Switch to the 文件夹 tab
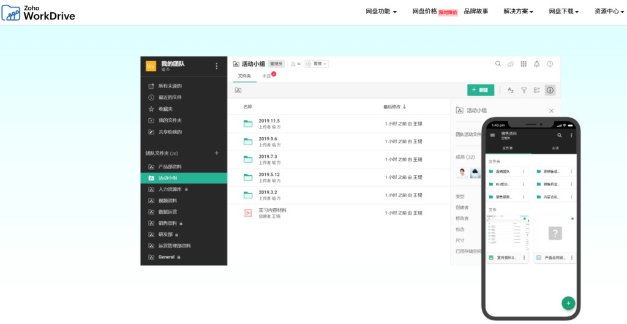 [x=245, y=76]
